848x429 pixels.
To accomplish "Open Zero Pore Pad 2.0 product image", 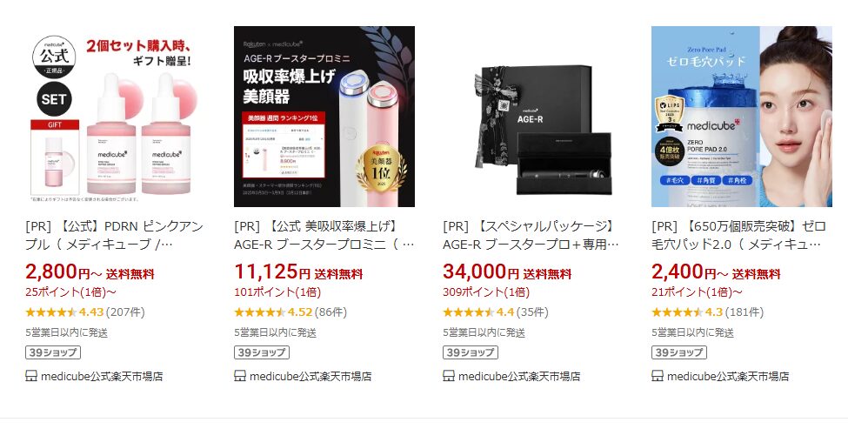I will pyautogui.click(x=742, y=117).
